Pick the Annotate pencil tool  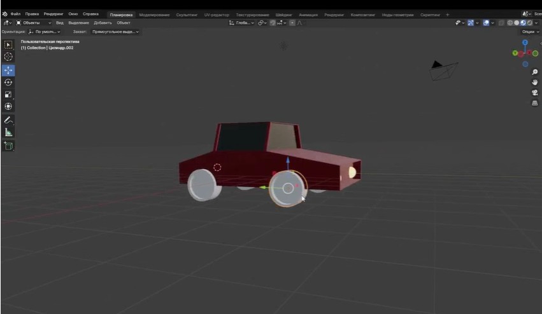click(8, 119)
